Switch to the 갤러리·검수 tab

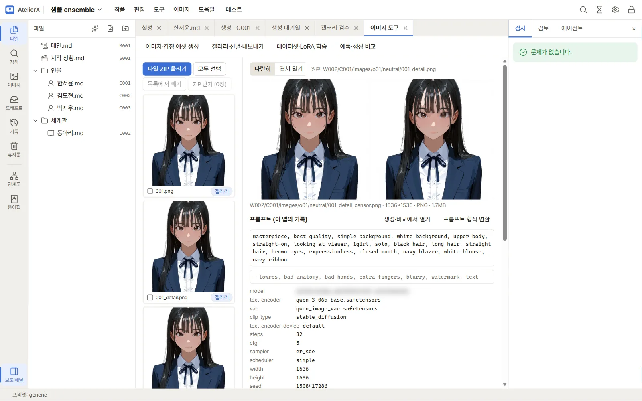(335, 28)
